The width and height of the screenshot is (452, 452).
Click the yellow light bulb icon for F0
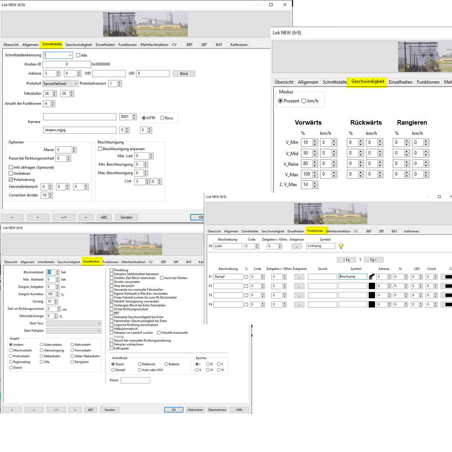341,246
